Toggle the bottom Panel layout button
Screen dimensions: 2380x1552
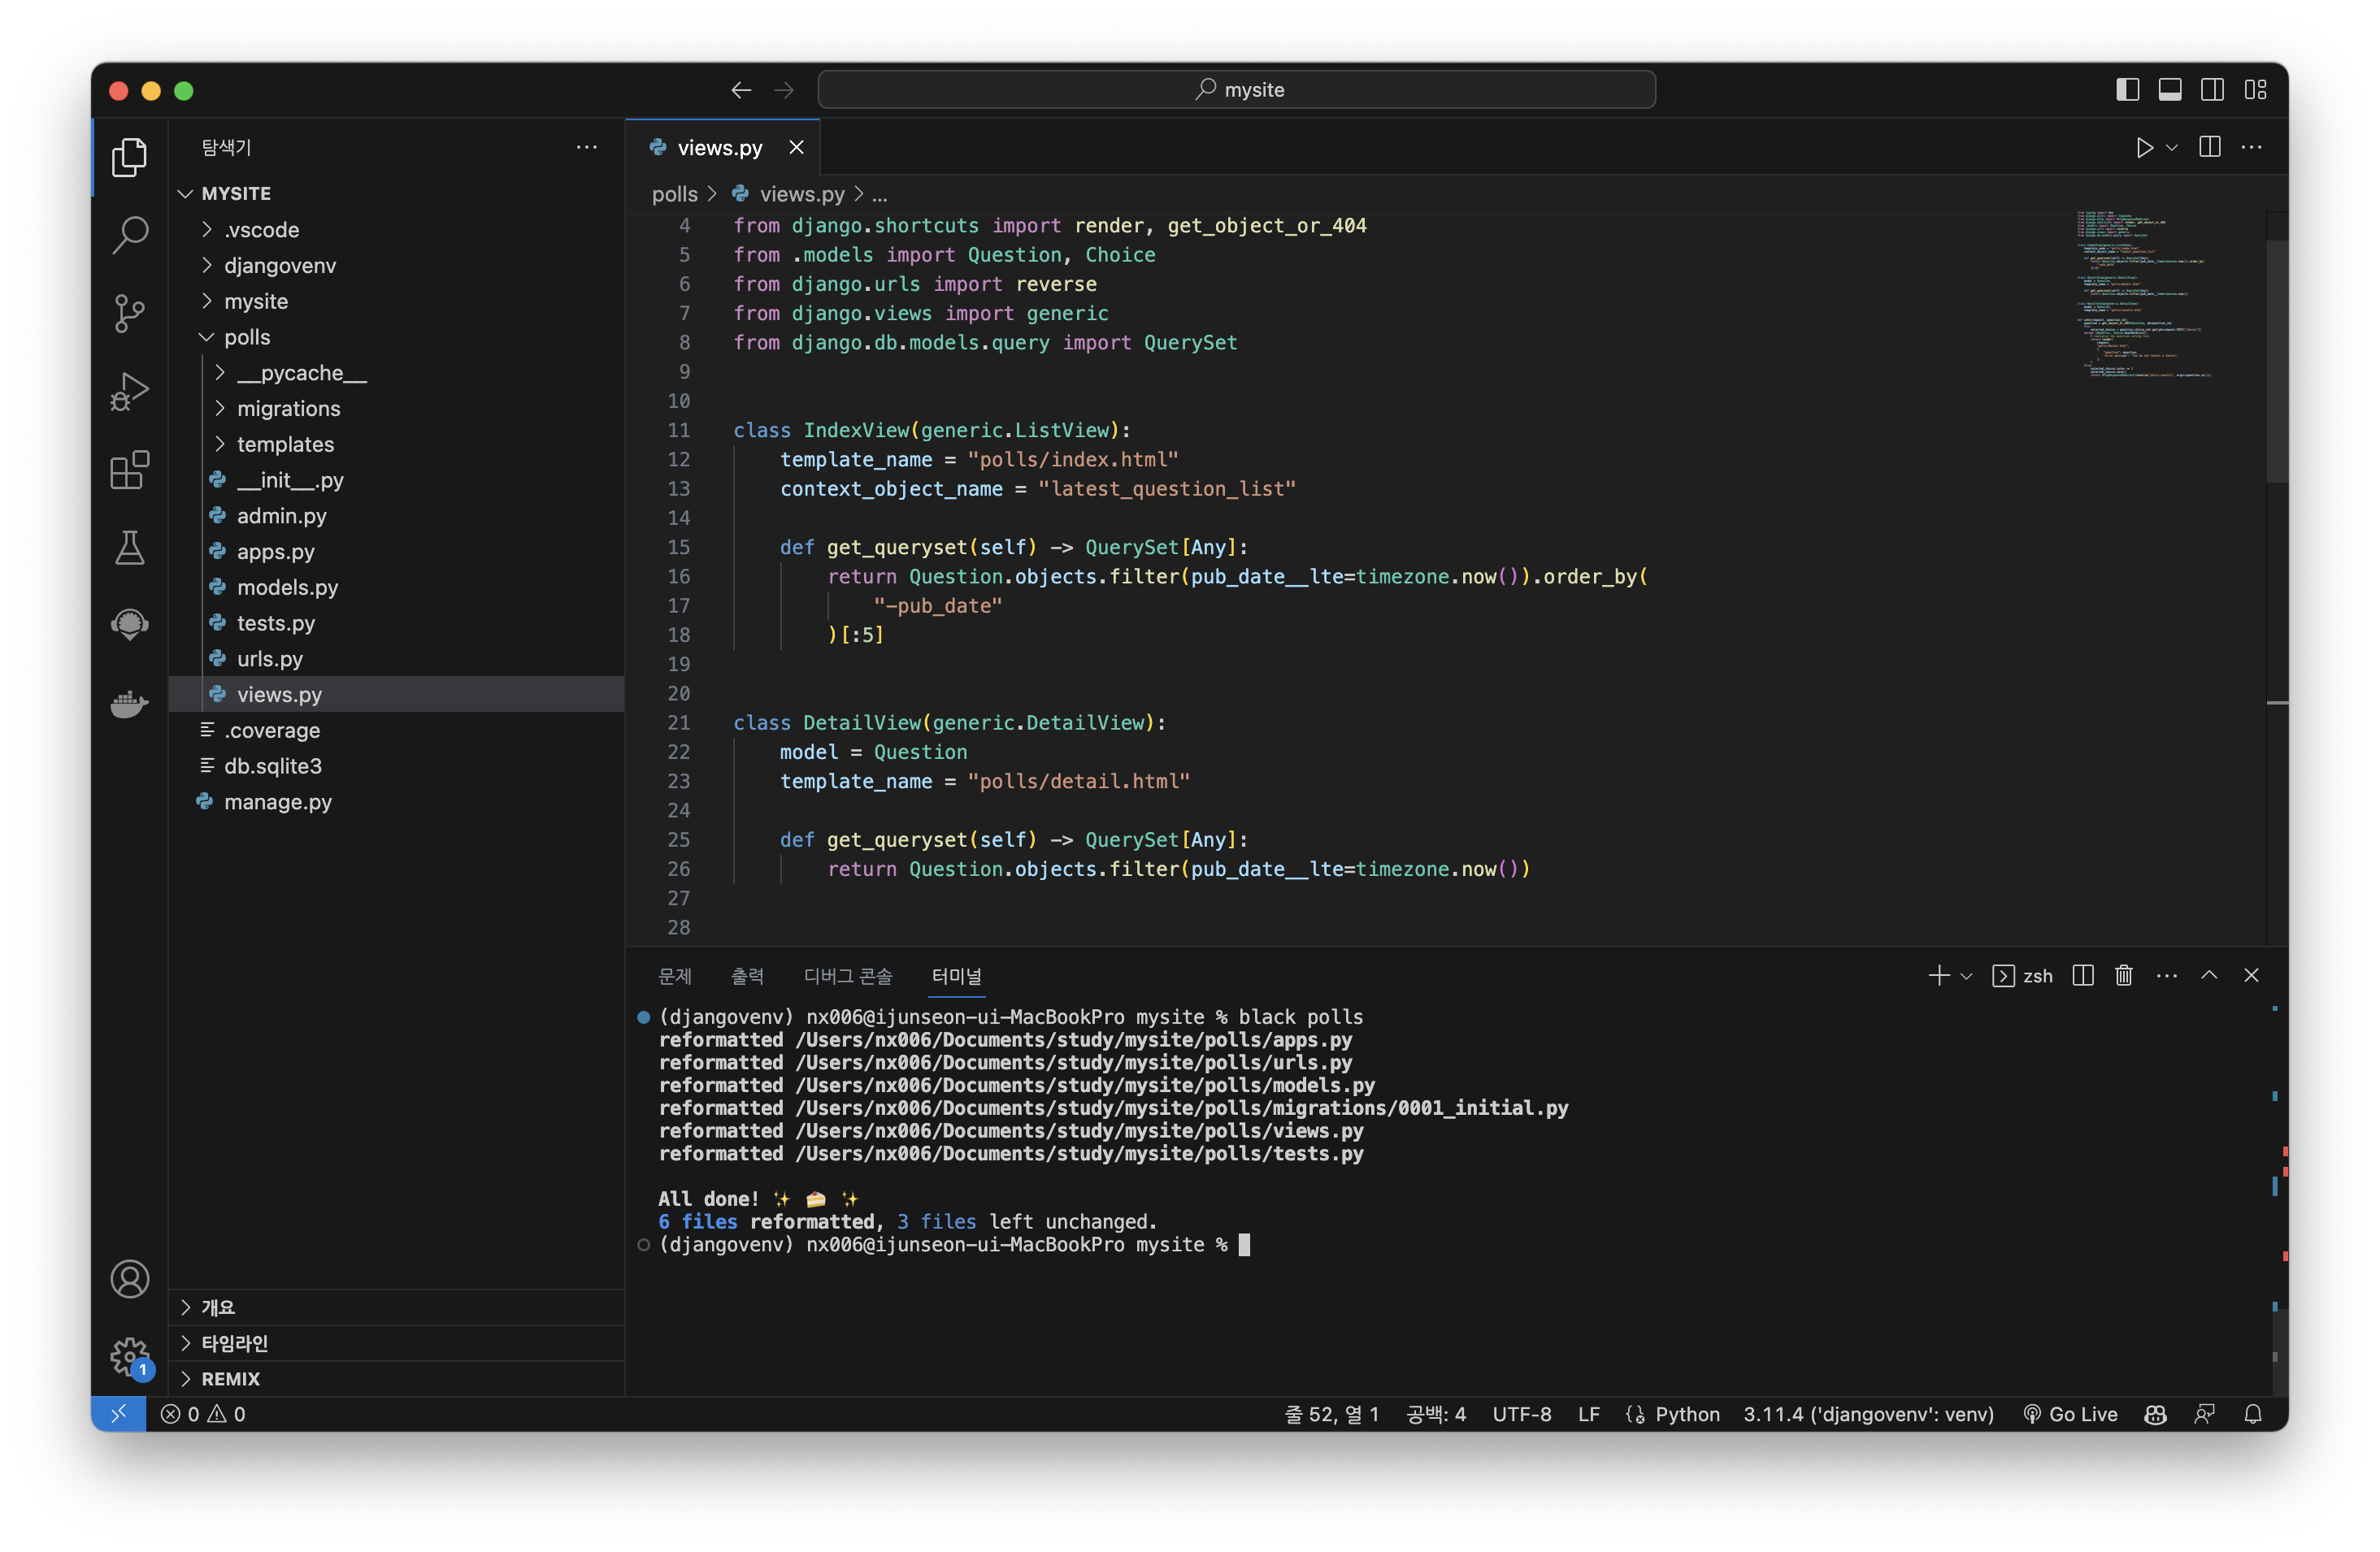tap(2169, 90)
